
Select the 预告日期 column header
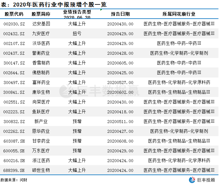pos(120,14)
